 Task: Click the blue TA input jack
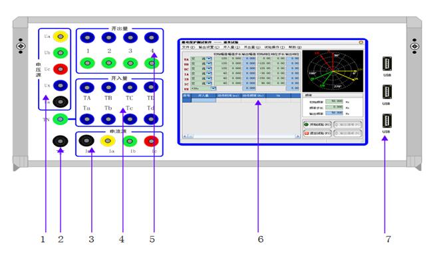(x=87, y=88)
